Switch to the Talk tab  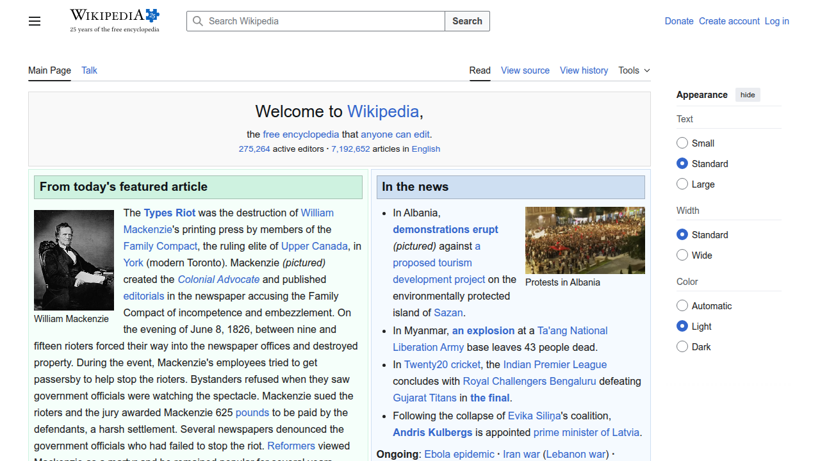89,70
